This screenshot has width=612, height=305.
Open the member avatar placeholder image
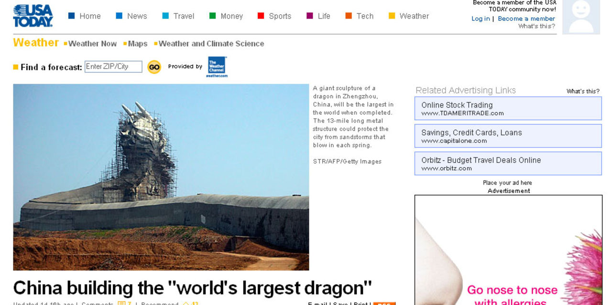point(581,17)
